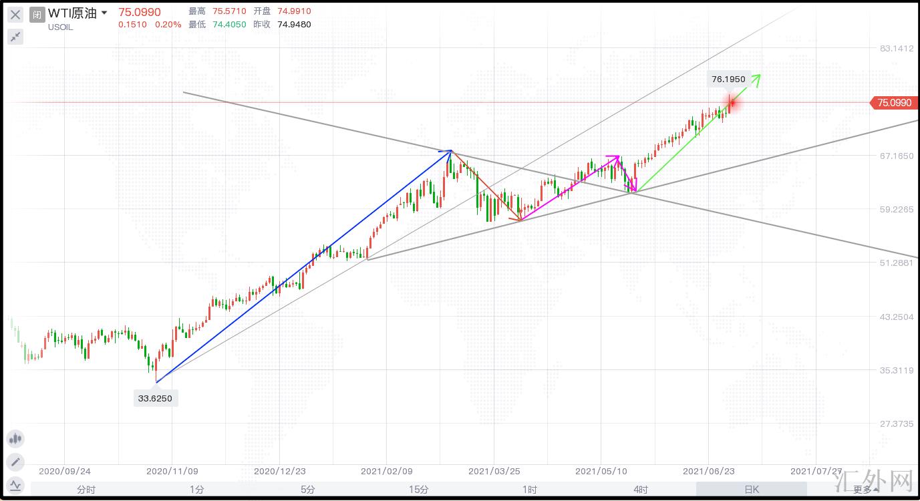Screen dimensions: 920x501
Task: Select the 日K daily candle tab
Action: point(752,490)
